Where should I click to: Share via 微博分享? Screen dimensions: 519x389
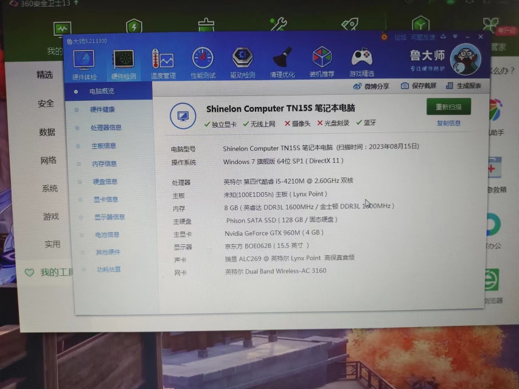[x=371, y=86]
